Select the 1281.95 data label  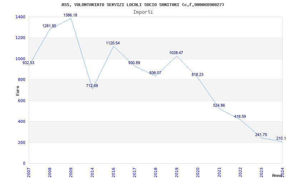[49, 26]
